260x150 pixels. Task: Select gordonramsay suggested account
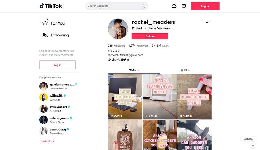point(58,86)
